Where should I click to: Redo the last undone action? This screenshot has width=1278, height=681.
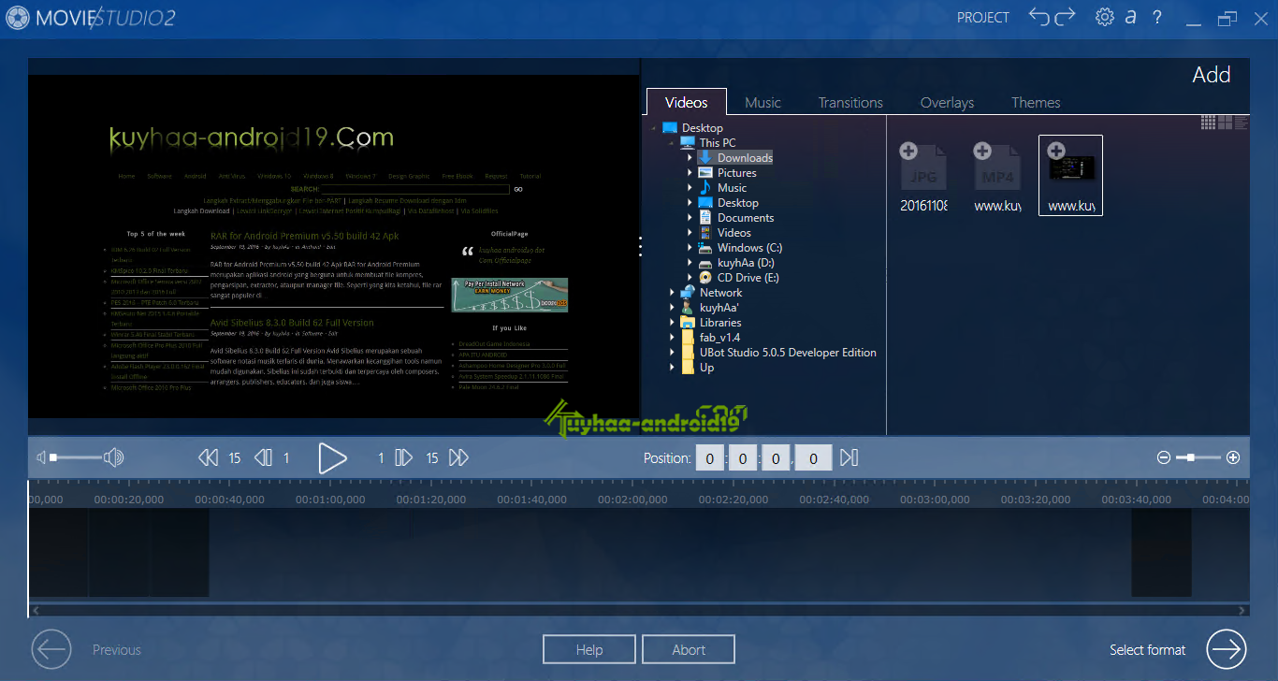(x=1066, y=17)
